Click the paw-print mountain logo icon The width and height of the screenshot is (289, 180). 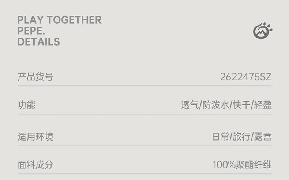[262, 31]
